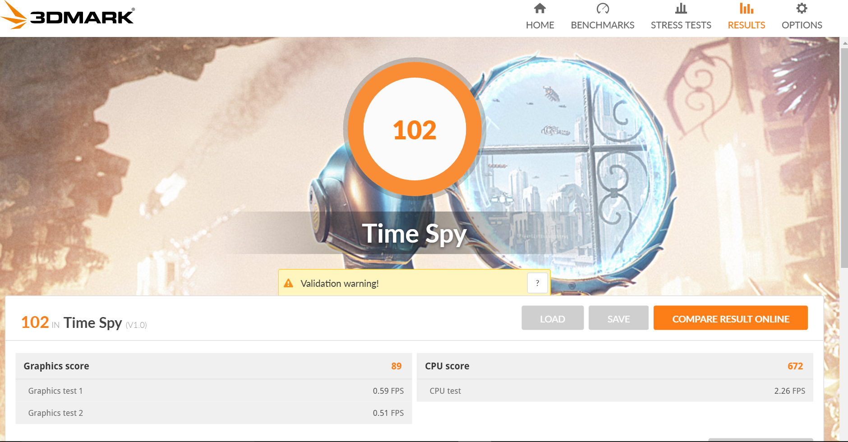Click the LOAD button
Viewport: 848px width, 442px height.
click(x=553, y=318)
